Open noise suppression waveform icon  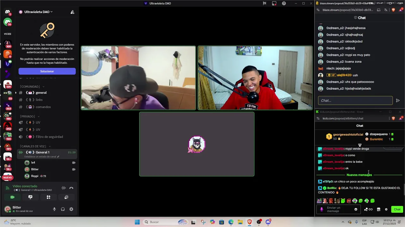64,188
